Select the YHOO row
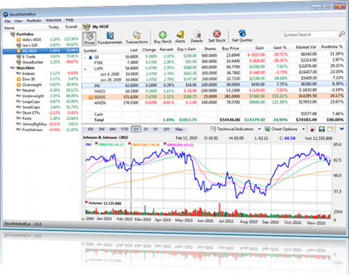349x275 pixels. (214, 91)
